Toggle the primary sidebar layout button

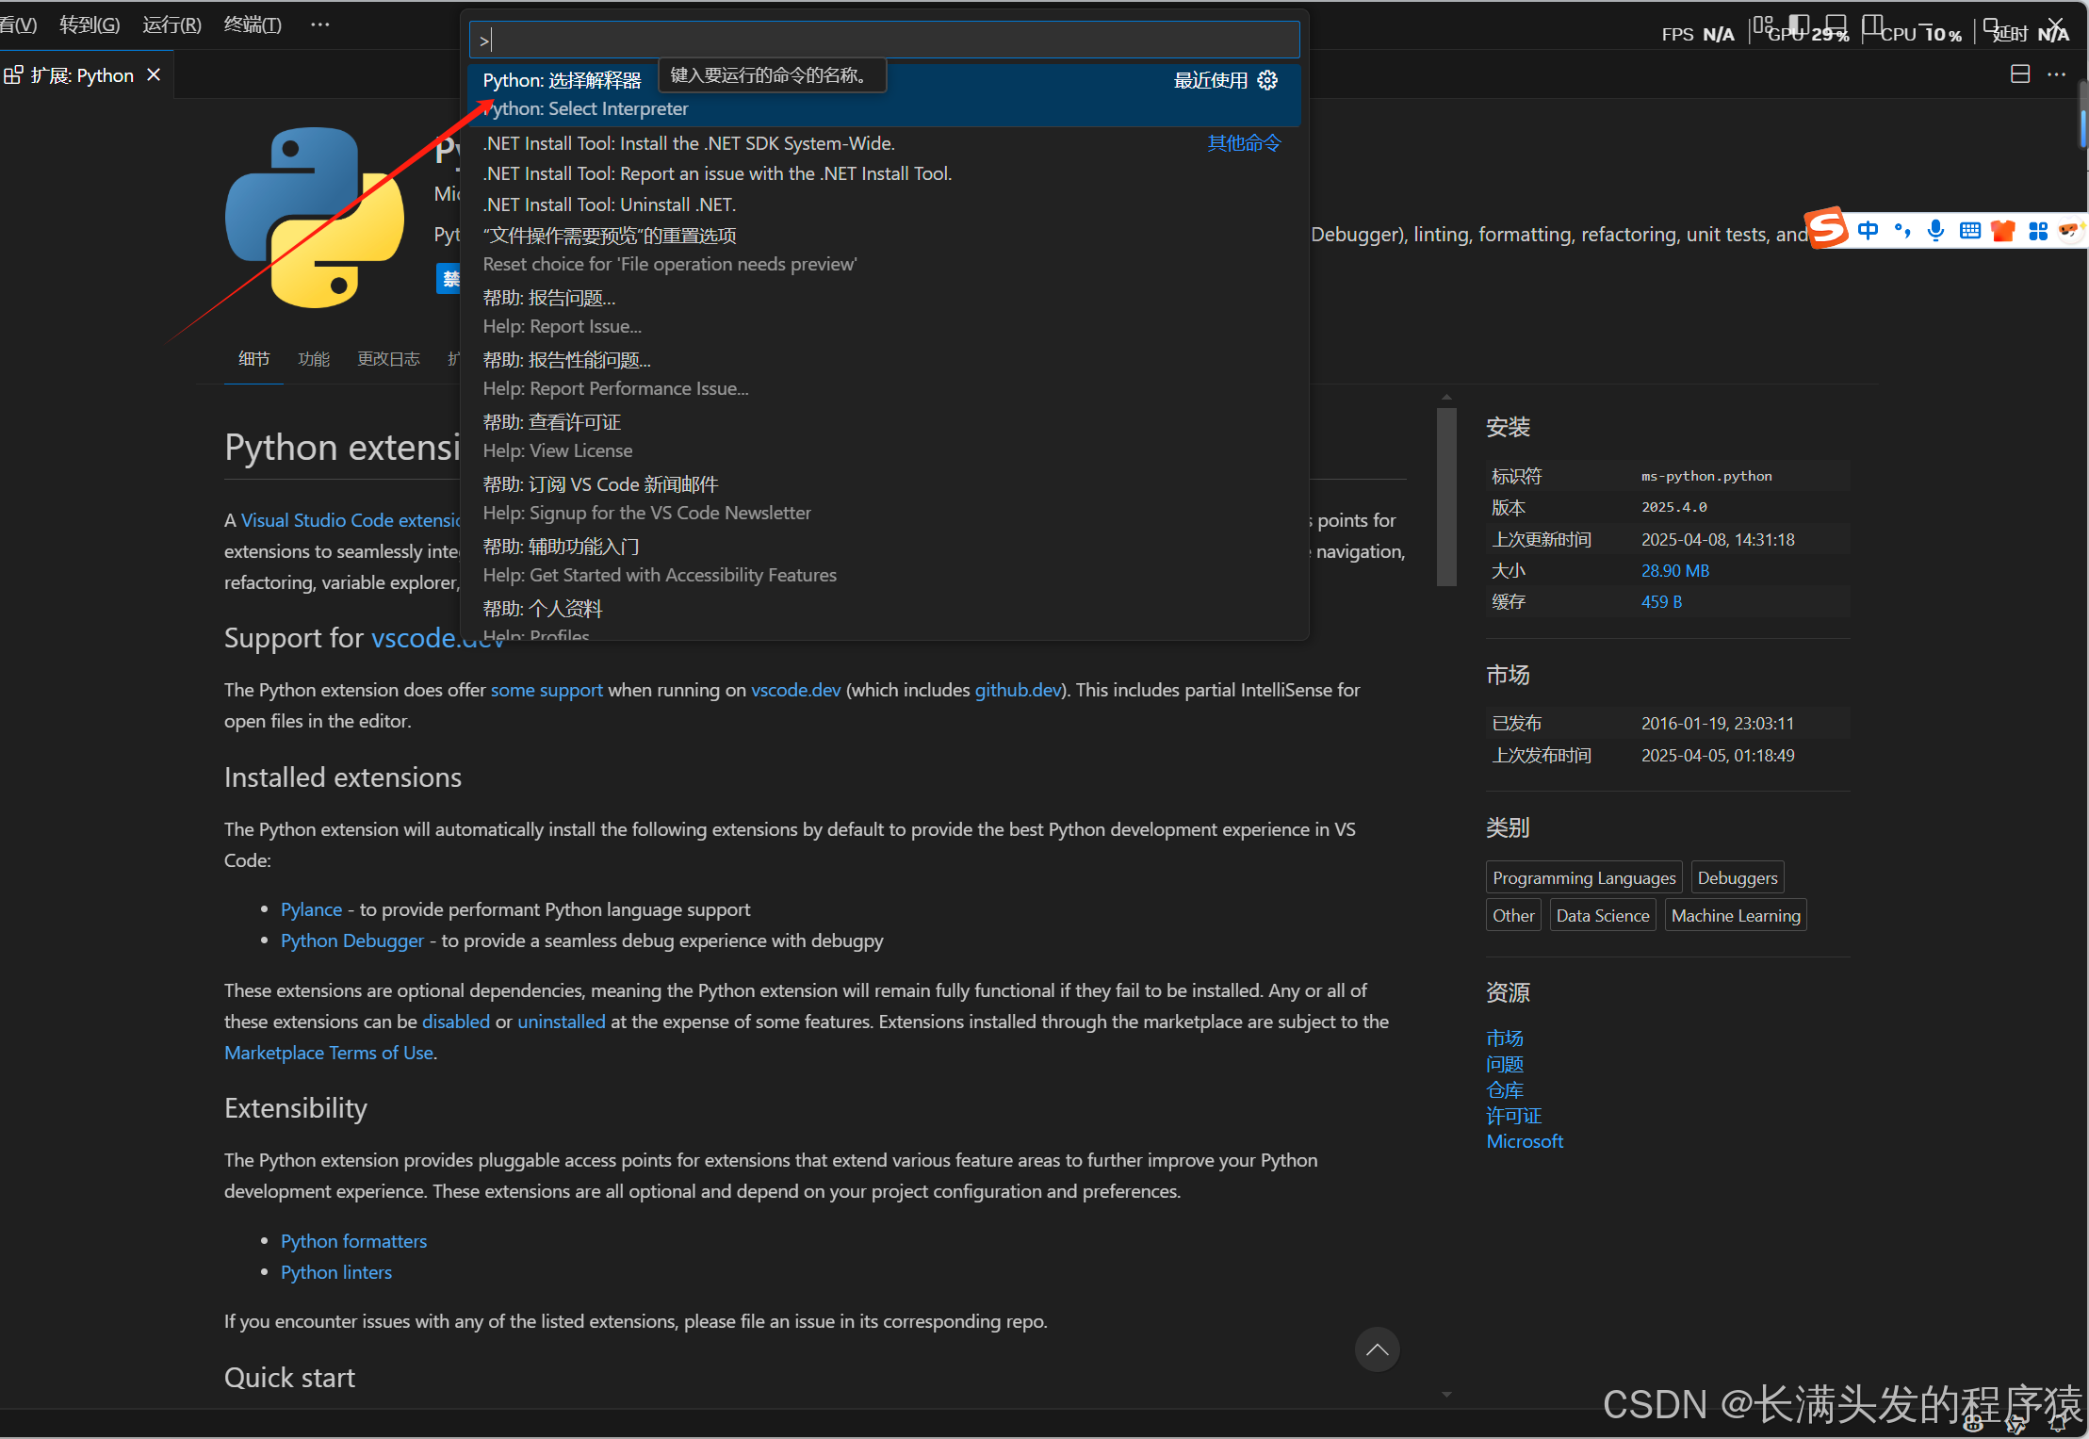(x=1798, y=25)
